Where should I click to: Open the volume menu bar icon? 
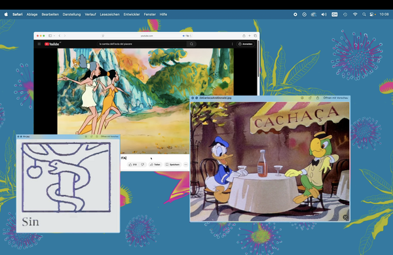pos(324,14)
